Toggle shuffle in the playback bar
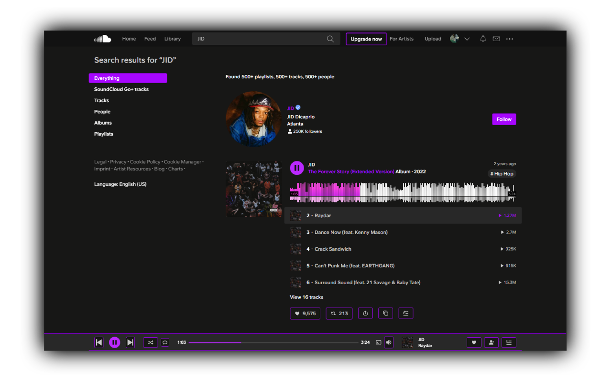Viewport: 612px width, 382px height. pyautogui.click(x=150, y=342)
